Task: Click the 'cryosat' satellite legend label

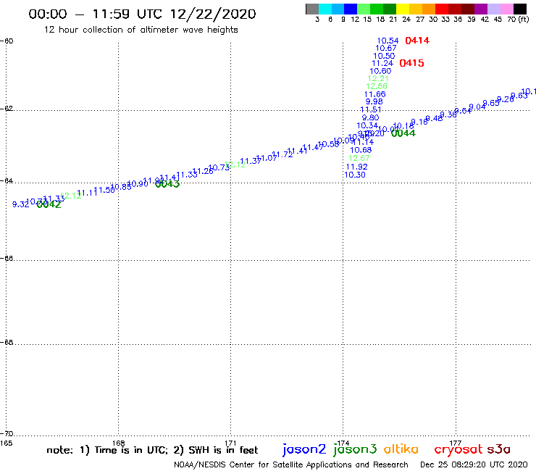Action: pyautogui.click(x=458, y=450)
